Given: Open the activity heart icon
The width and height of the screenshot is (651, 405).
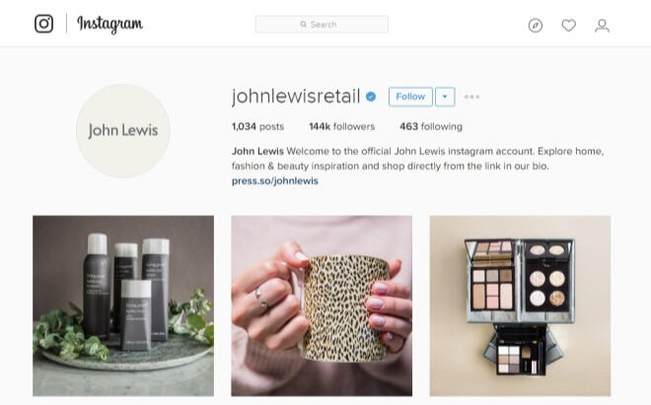Looking at the screenshot, I should pos(568,26).
